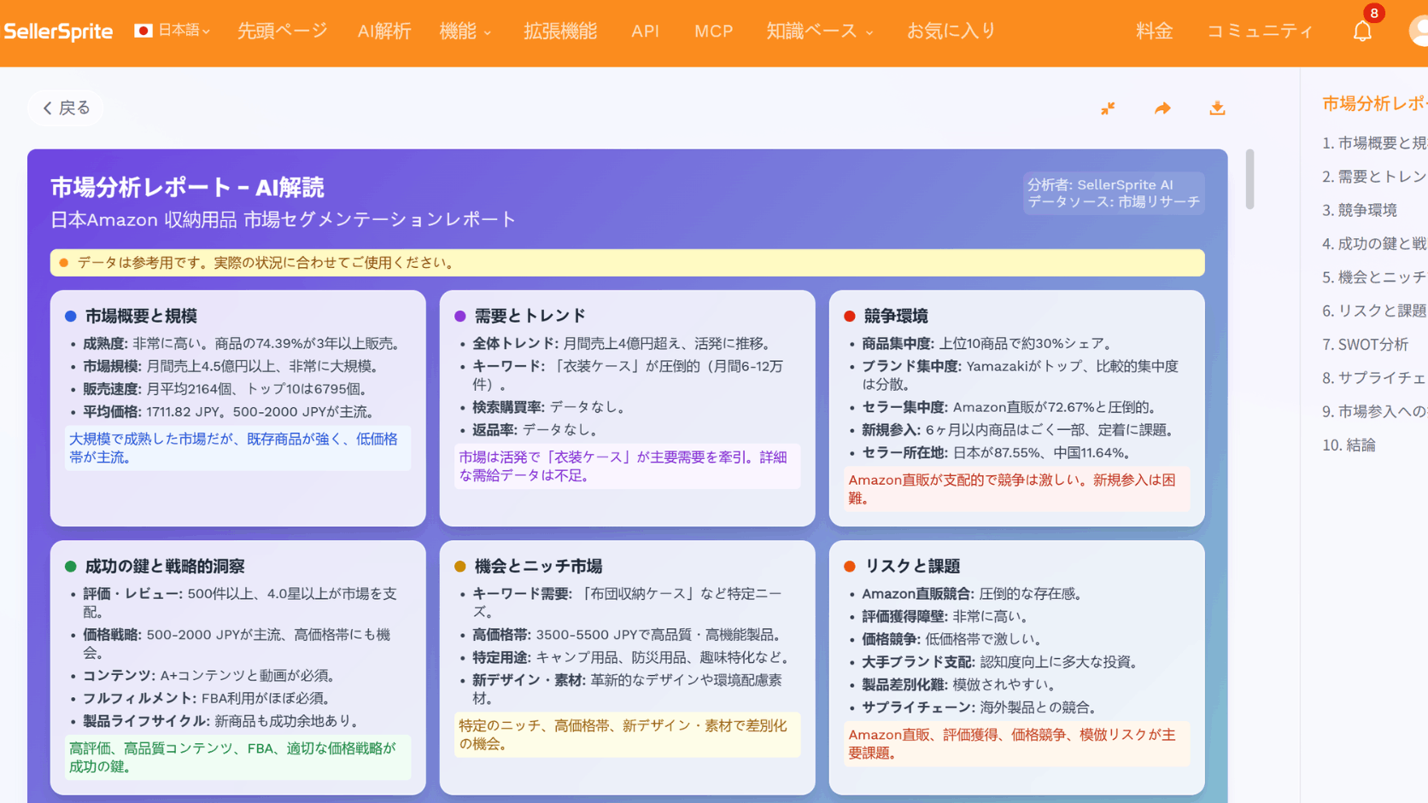The width and height of the screenshot is (1428, 803).
Task: Expand the 機能 menu
Action: (x=465, y=32)
